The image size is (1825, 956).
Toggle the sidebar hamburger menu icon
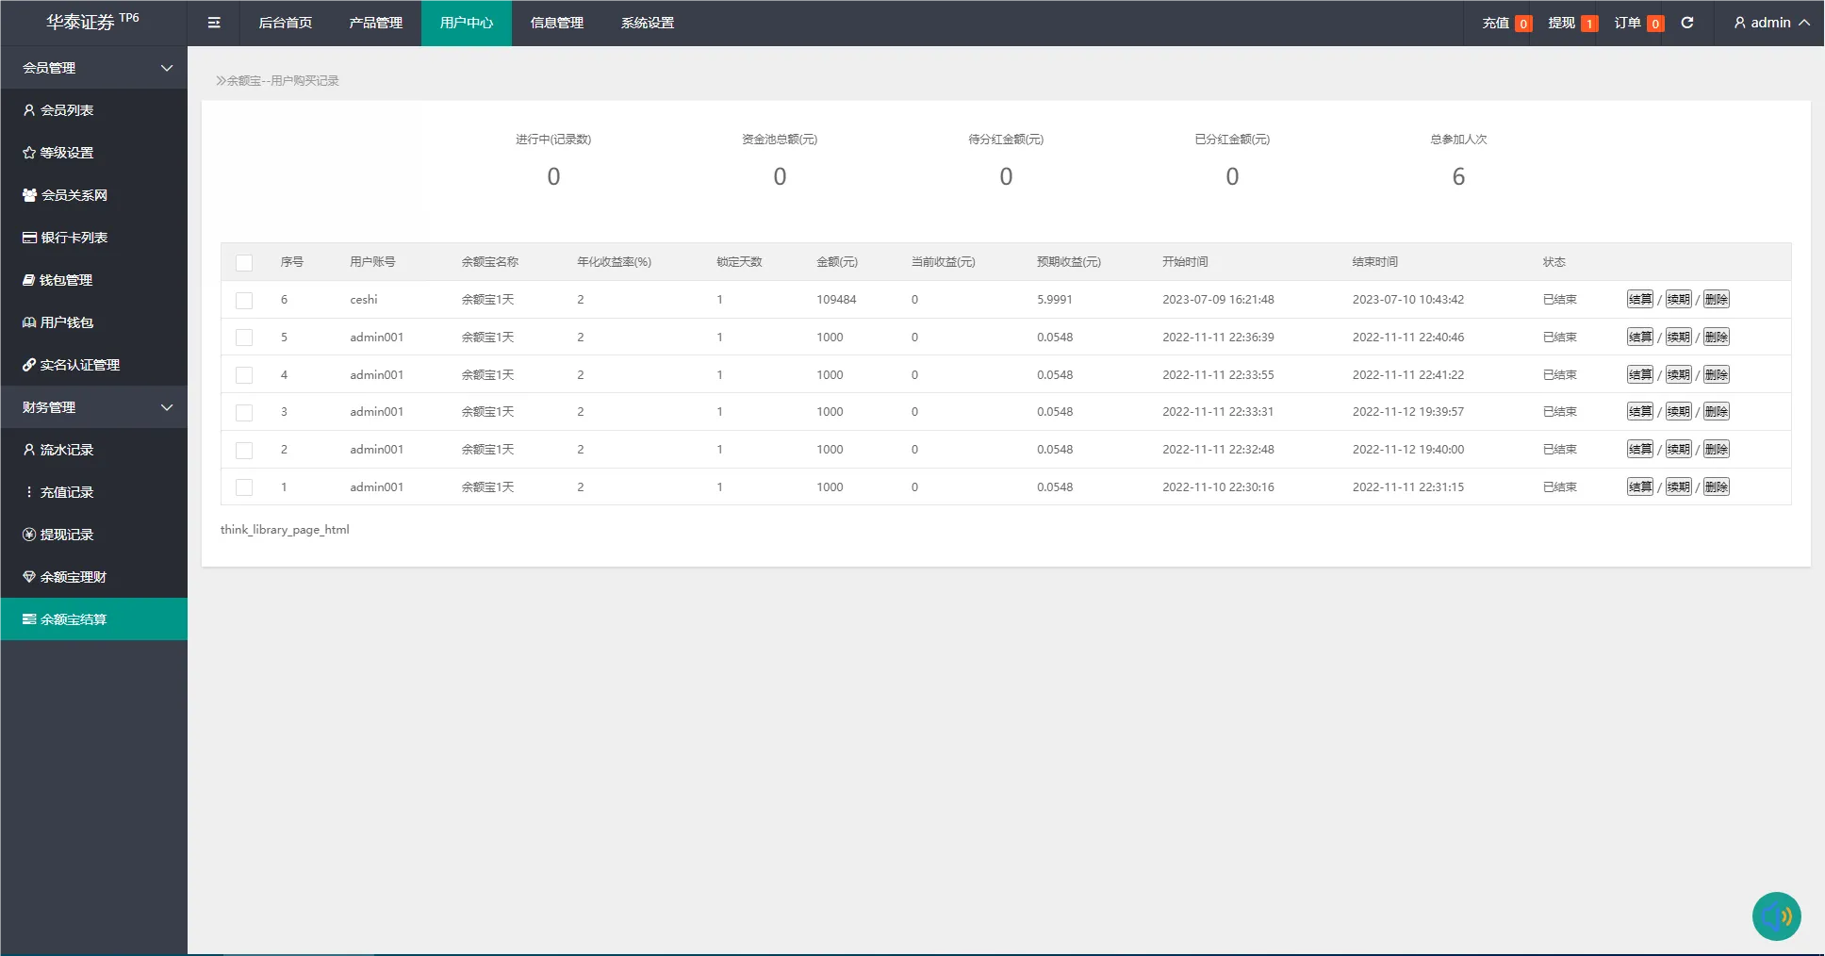click(x=214, y=23)
